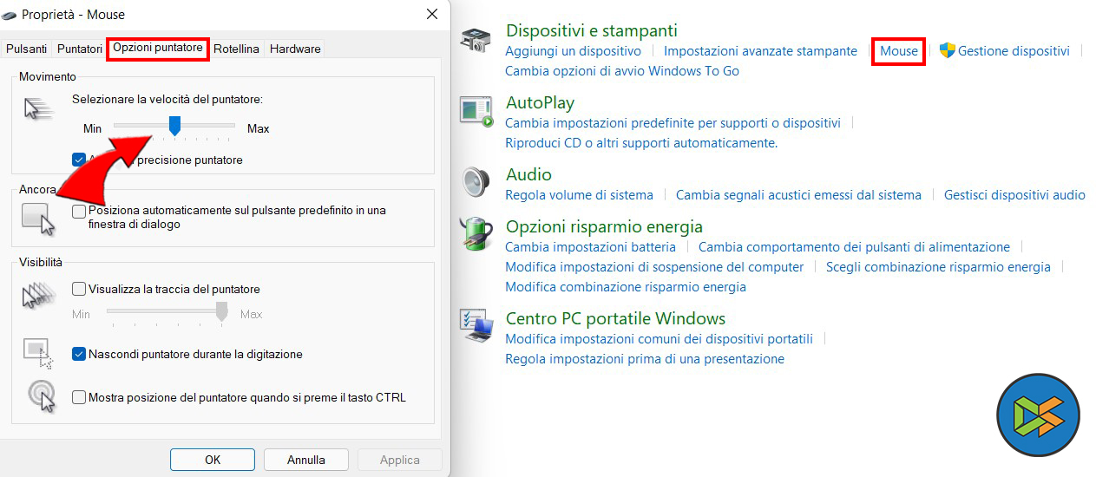The width and height of the screenshot is (1096, 477).
Task: Open the Hardware tab
Action: (x=295, y=49)
